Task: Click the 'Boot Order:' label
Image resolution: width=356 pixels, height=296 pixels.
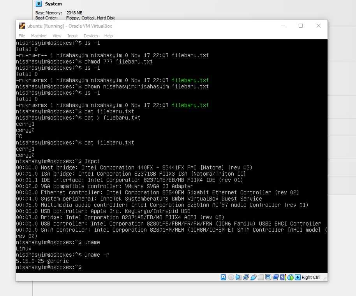Action: coord(46,18)
